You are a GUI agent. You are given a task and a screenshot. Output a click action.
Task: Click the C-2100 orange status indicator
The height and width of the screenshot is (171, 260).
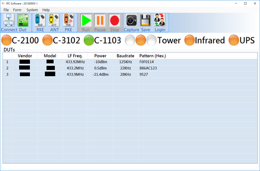point(7,40)
